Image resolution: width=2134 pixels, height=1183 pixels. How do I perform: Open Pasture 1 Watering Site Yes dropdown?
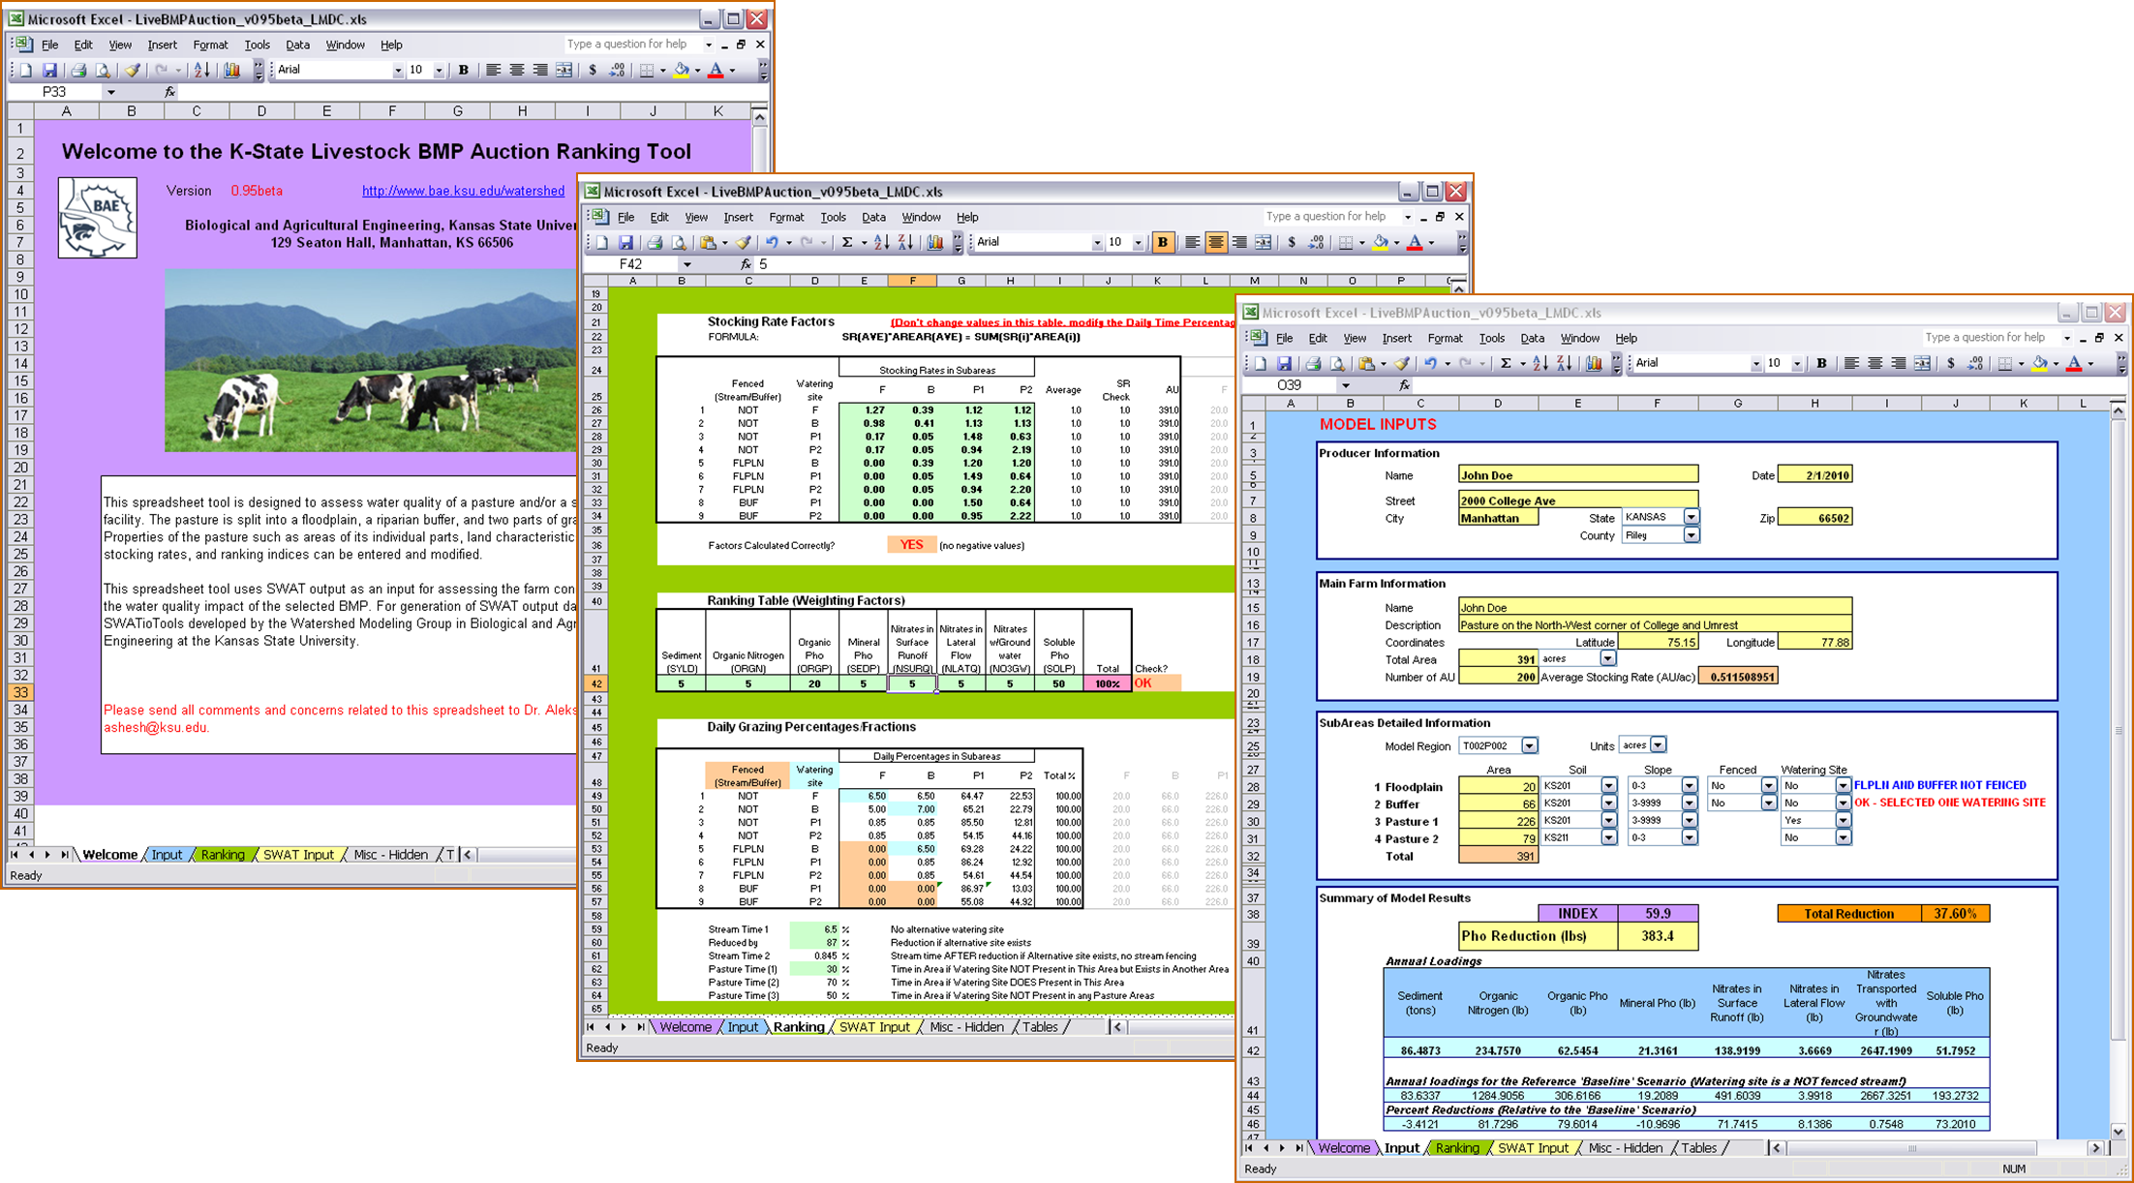[x=1843, y=821]
